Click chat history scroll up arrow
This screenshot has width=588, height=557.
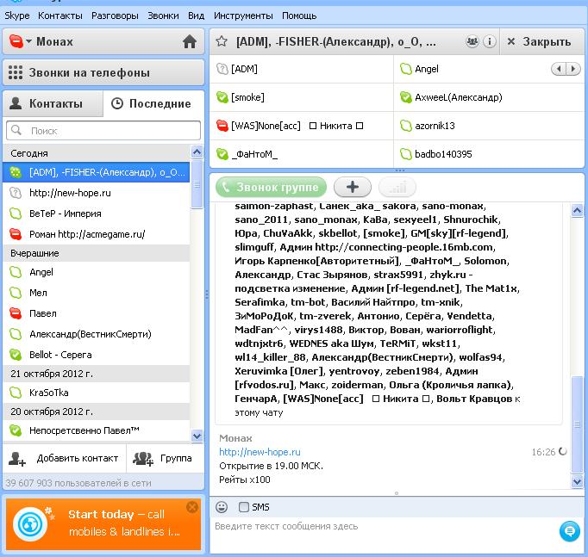pos(577,211)
